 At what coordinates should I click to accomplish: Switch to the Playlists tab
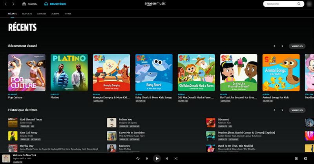point(27,14)
